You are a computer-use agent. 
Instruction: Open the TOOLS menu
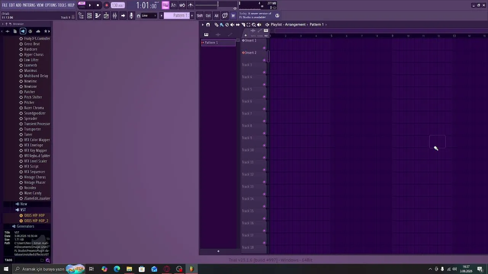[62, 5]
